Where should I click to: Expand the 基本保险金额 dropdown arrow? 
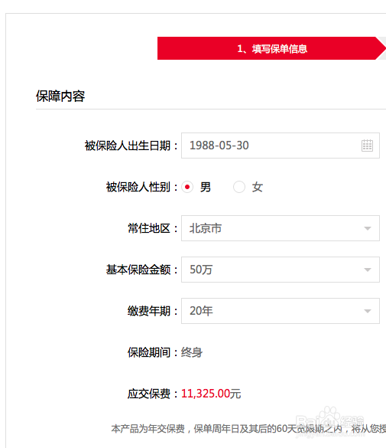[368, 270]
